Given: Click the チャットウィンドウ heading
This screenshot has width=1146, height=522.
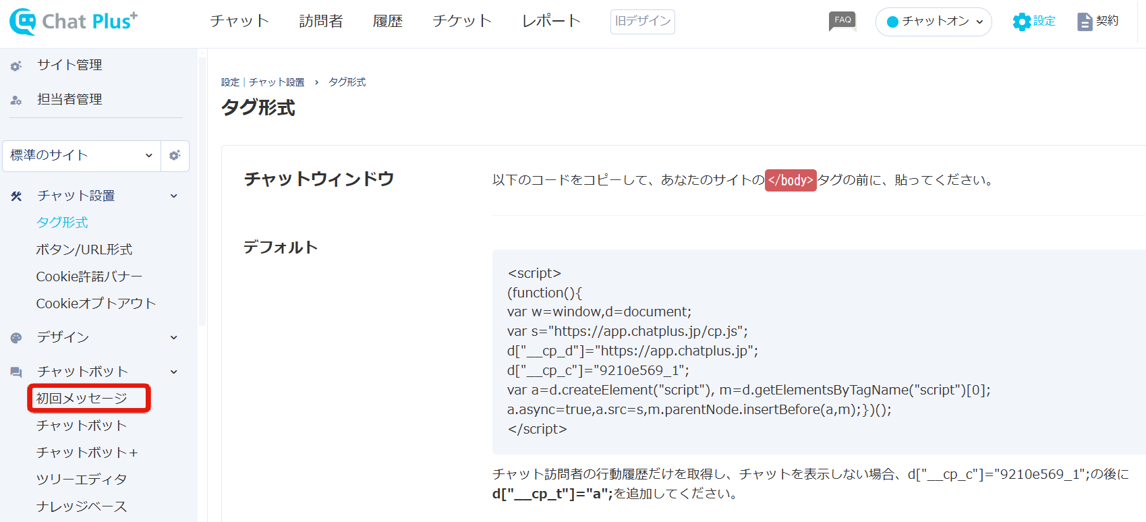Looking at the screenshot, I should [319, 179].
